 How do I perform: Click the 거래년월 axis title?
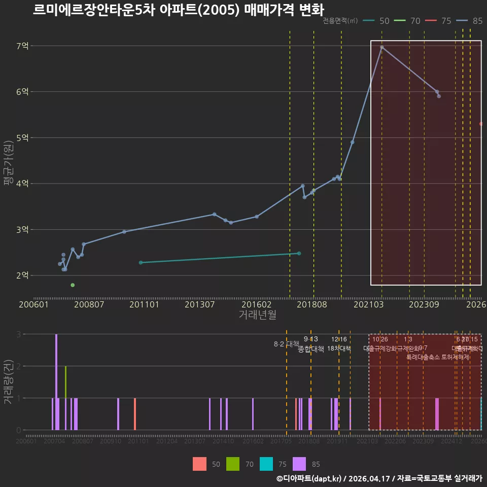pos(258,315)
